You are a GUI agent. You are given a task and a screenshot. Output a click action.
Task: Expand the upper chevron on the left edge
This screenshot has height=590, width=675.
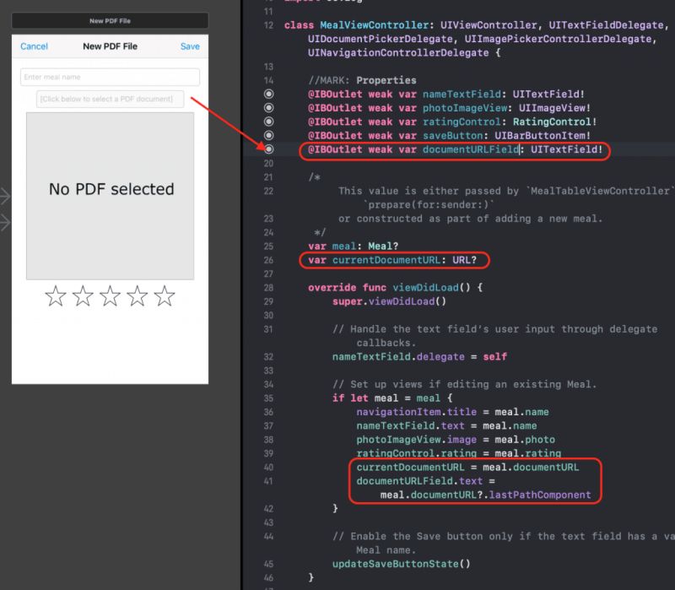pos(3,197)
